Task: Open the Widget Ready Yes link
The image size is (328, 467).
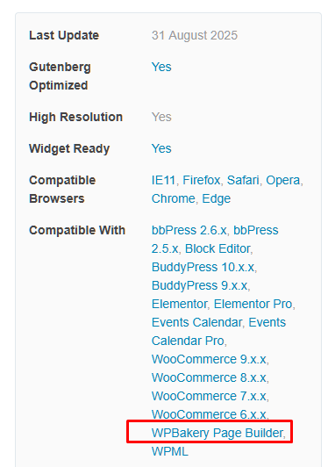Action: click(161, 148)
